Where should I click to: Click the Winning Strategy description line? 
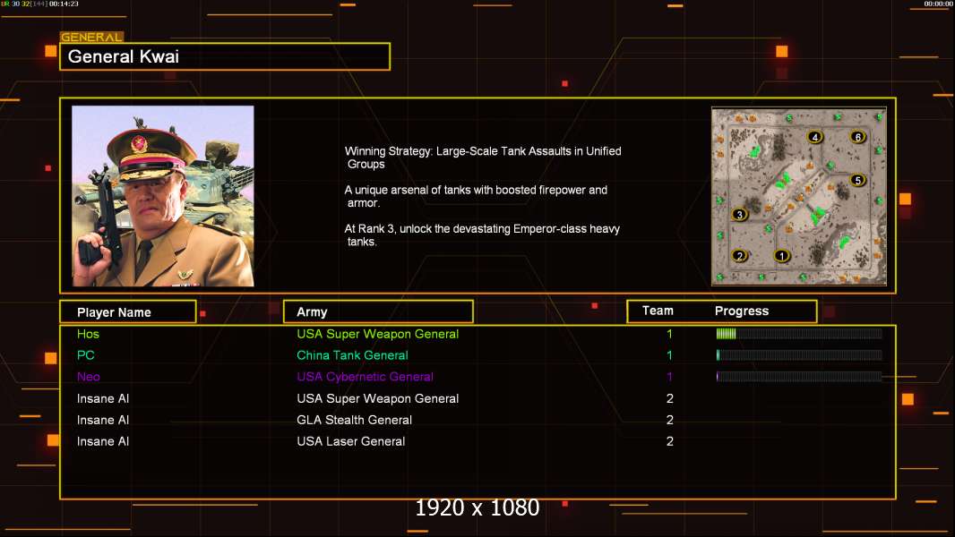tap(483, 158)
